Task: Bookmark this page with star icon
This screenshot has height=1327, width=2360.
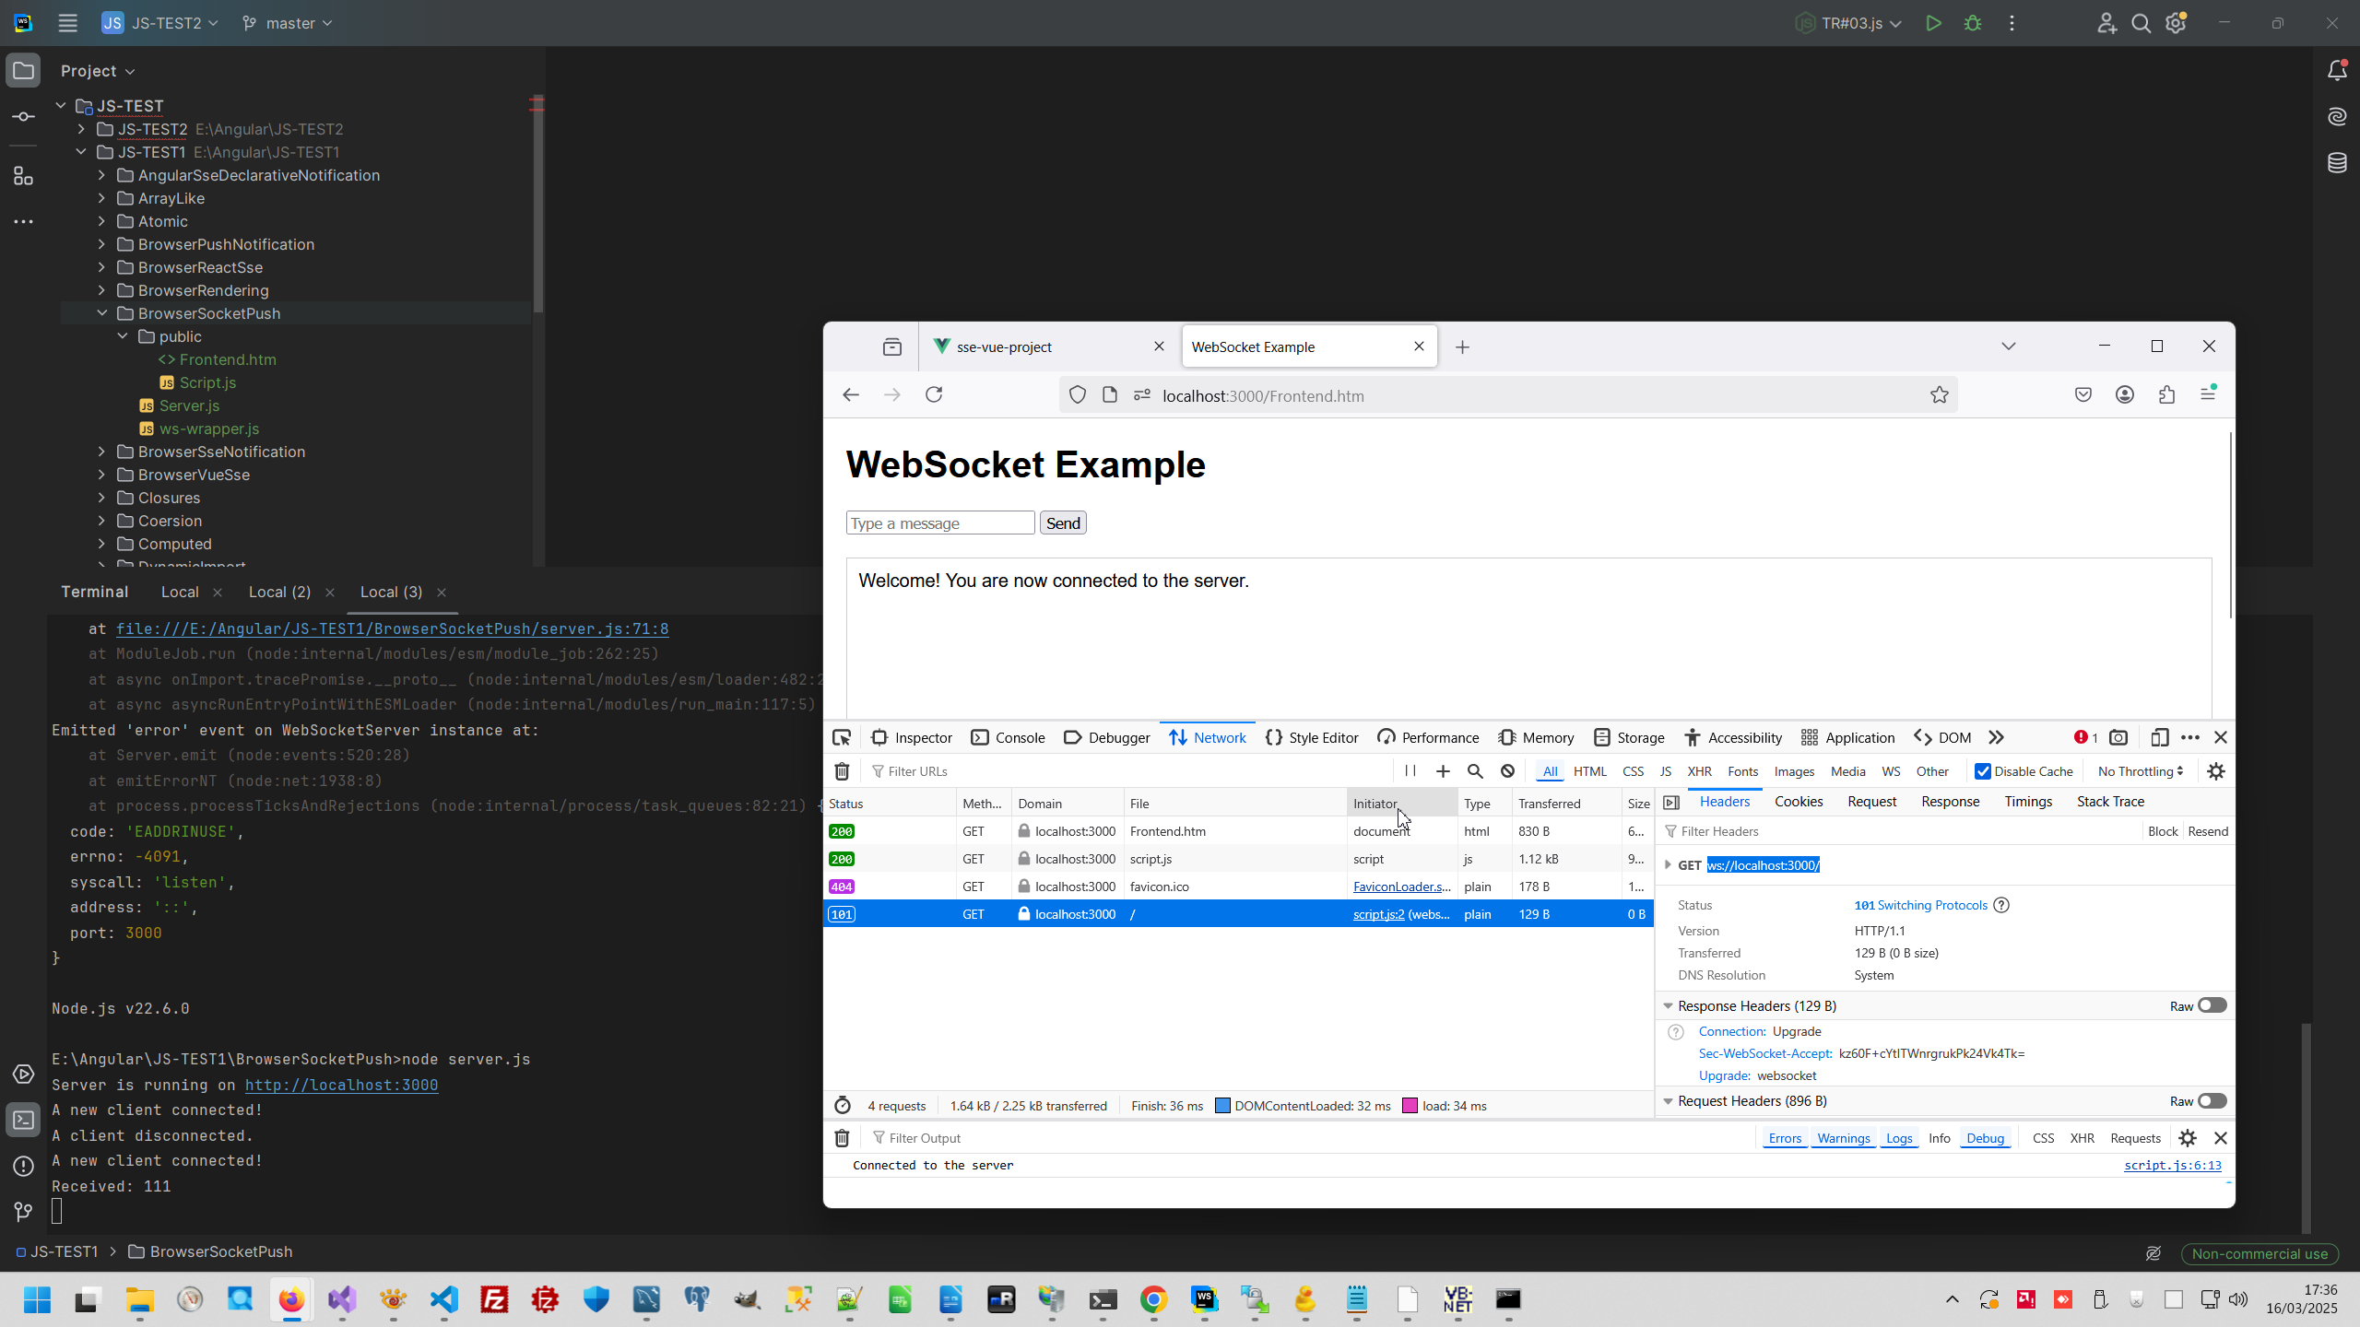Action: 1939,395
